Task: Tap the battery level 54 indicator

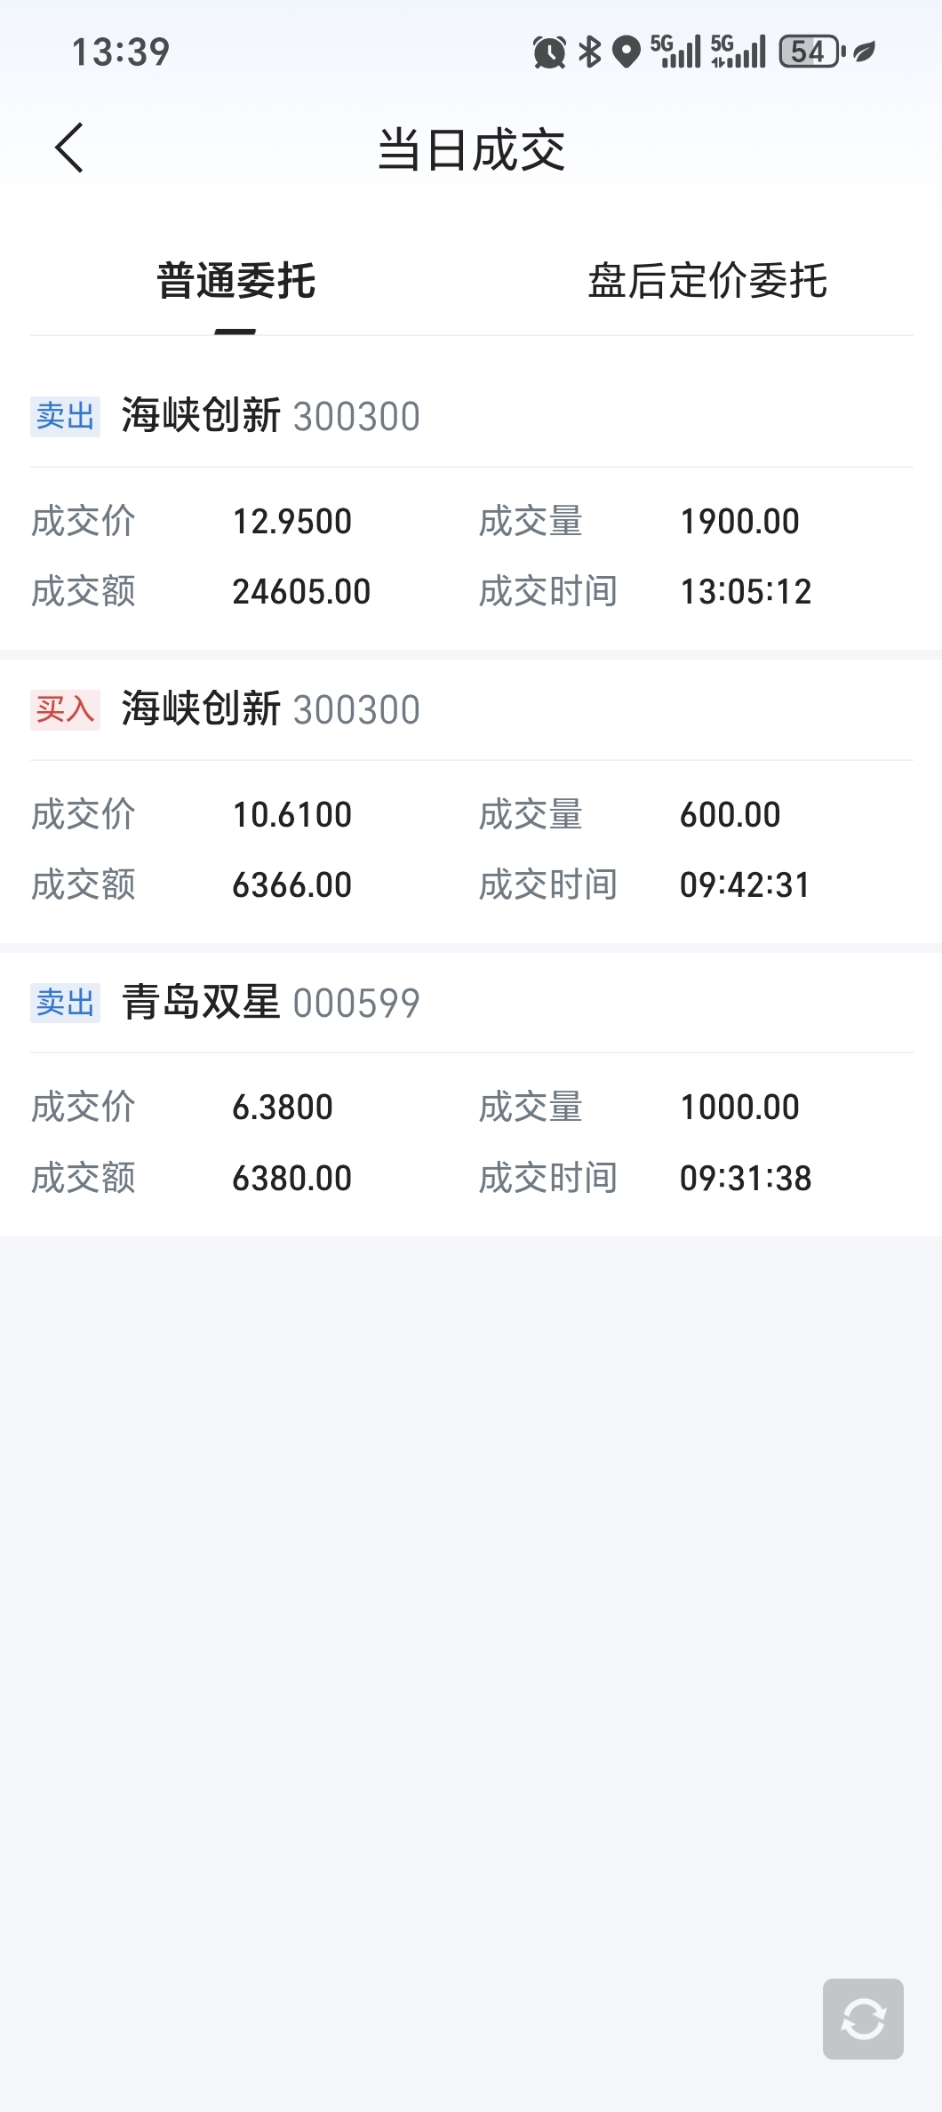Action: pyautogui.click(x=810, y=52)
